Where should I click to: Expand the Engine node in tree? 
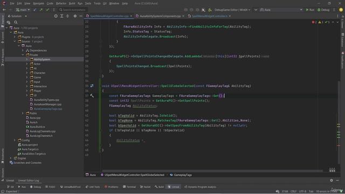point(11,158)
